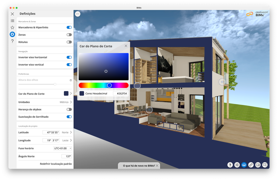
Task: Click the Cor do Plano de Corte row label
Action: 31,93
